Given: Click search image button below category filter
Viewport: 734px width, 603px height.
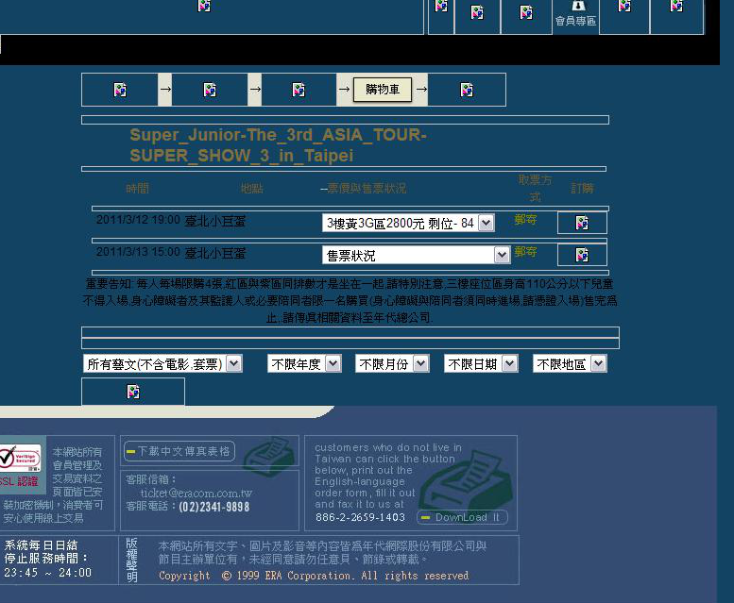Looking at the screenshot, I should tap(133, 392).
